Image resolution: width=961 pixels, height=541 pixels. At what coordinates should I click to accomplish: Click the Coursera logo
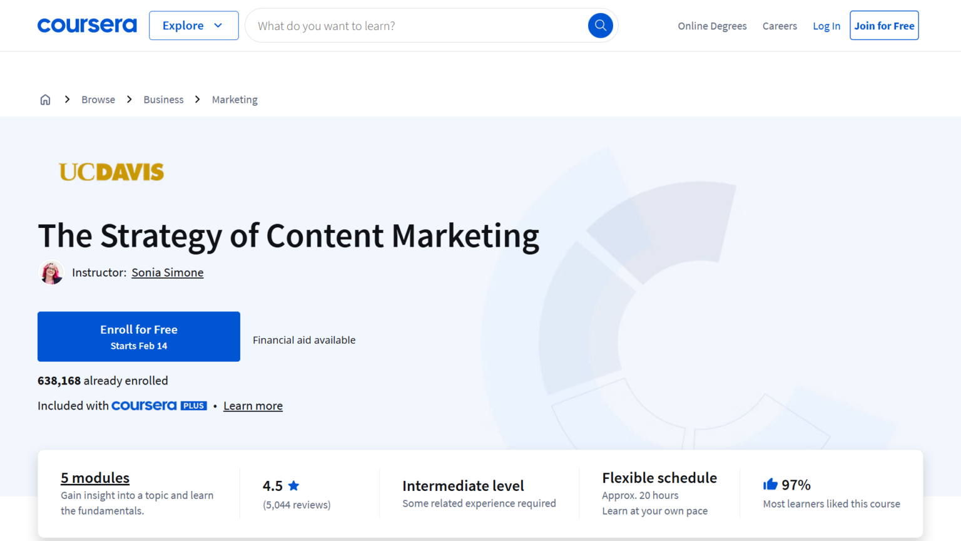[x=86, y=25]
